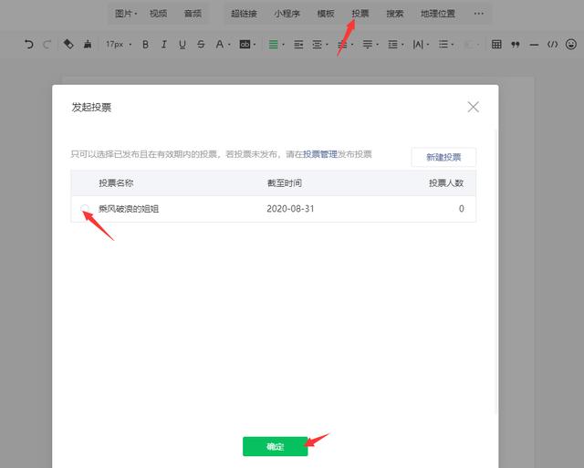Open the font color A dropdown

[222, 44]
